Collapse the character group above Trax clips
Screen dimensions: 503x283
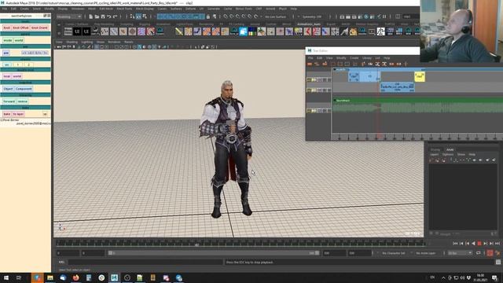click(x=335, y=69)
